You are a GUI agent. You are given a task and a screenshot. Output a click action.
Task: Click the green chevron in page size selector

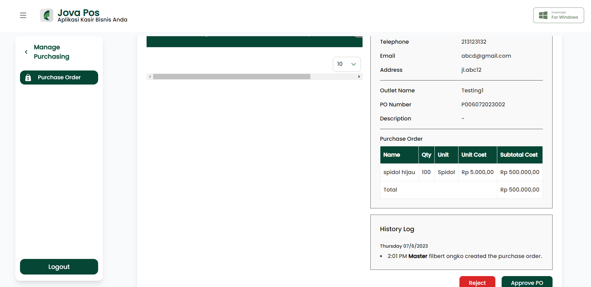coord(354,64)
